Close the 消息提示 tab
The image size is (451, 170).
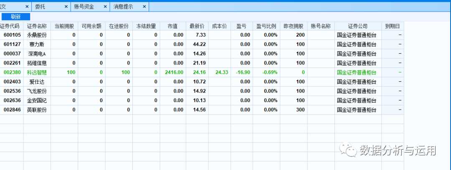click(144, 7)
